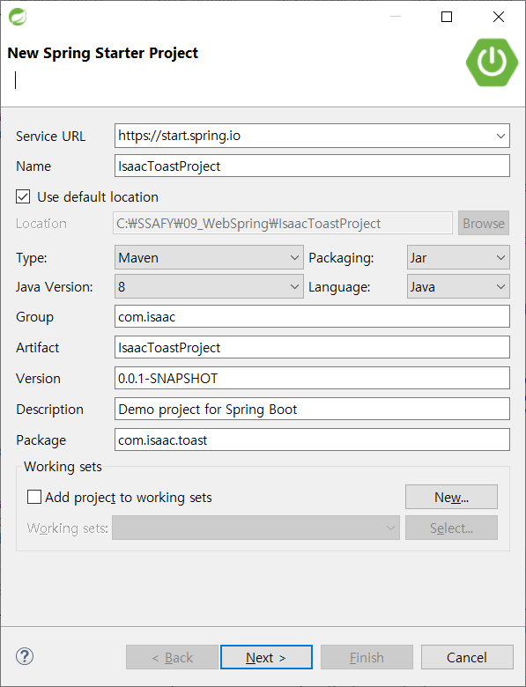This screenshot has width=526, height=687.
Task: Click the greyed-out Location label
Action: (41, 224)
